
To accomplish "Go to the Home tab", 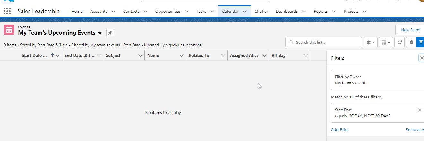I will [x=77, y=12].
